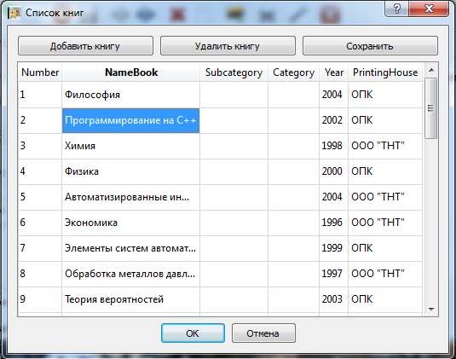Click ОПК in Философия row

(x=385, y=95)
